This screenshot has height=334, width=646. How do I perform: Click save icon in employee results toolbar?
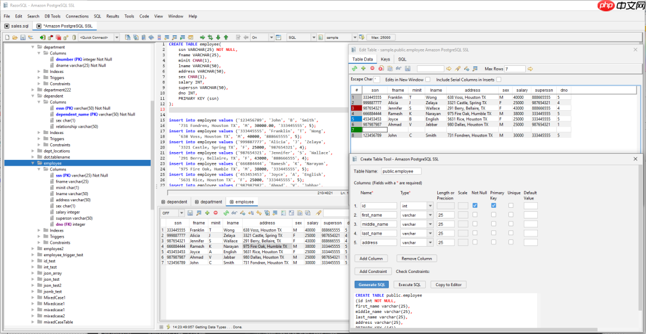pos(190,213)
